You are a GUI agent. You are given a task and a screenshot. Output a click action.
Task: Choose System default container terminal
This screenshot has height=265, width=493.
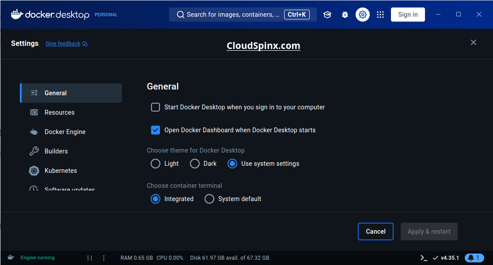click(x=209, y=198)
